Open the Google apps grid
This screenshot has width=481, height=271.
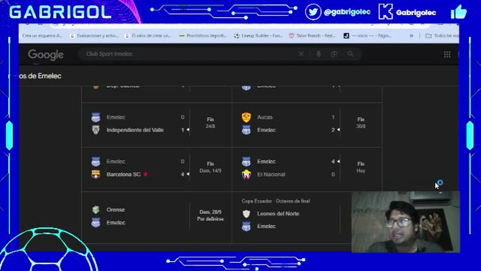pyautogui.click(x=447, y=55)
